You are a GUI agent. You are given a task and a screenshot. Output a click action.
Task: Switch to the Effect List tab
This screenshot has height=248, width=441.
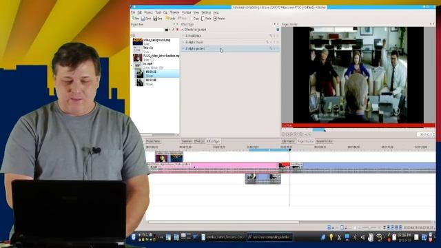coord(199,141)
